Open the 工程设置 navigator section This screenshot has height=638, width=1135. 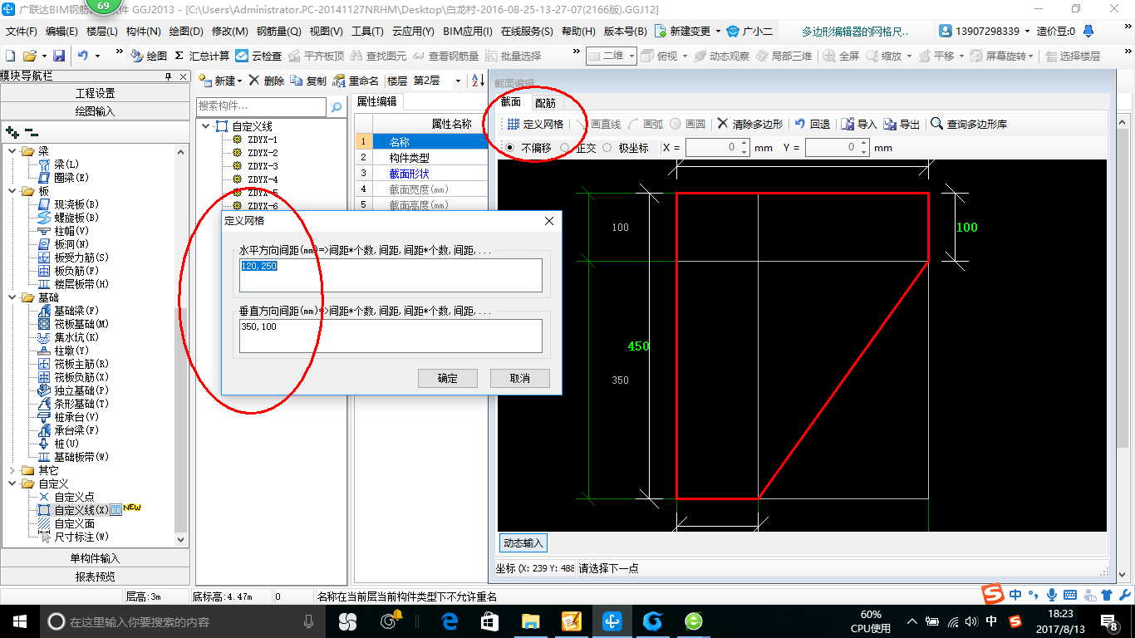point(95,93)
